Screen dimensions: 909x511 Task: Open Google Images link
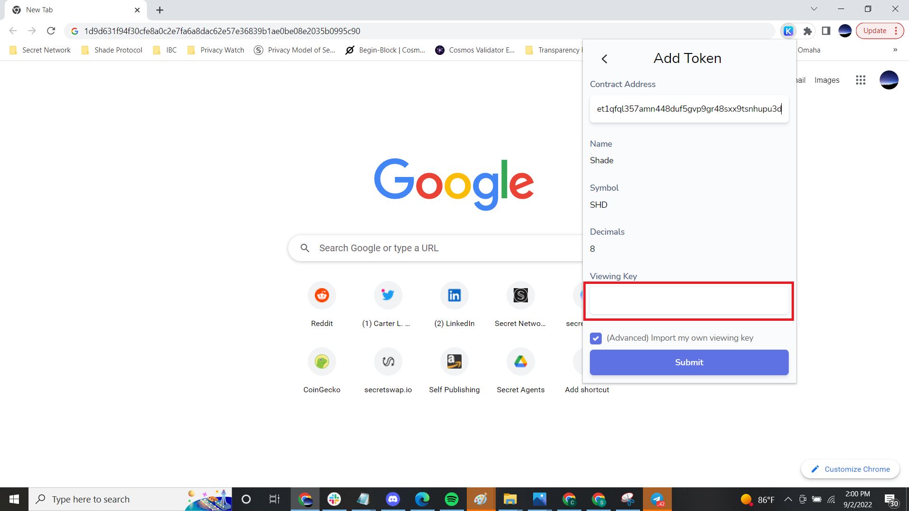click(x=827, y=80)
